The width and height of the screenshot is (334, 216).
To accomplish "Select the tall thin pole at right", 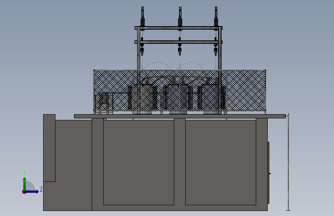I will [288, 162].
